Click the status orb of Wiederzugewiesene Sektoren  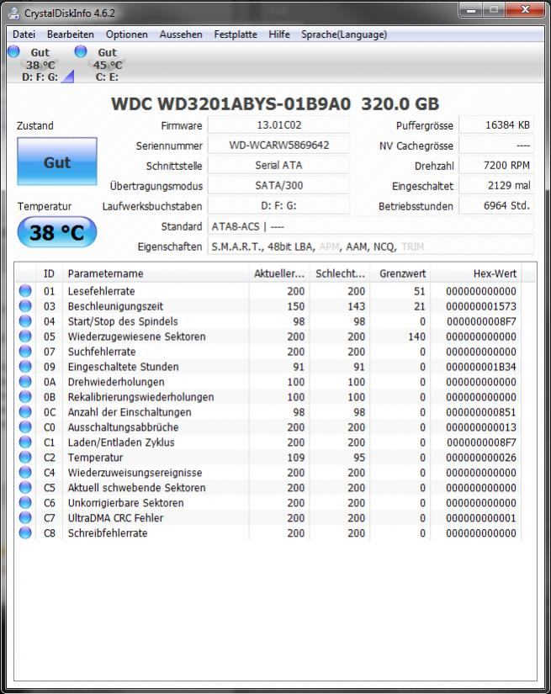(x=25, y=336)
